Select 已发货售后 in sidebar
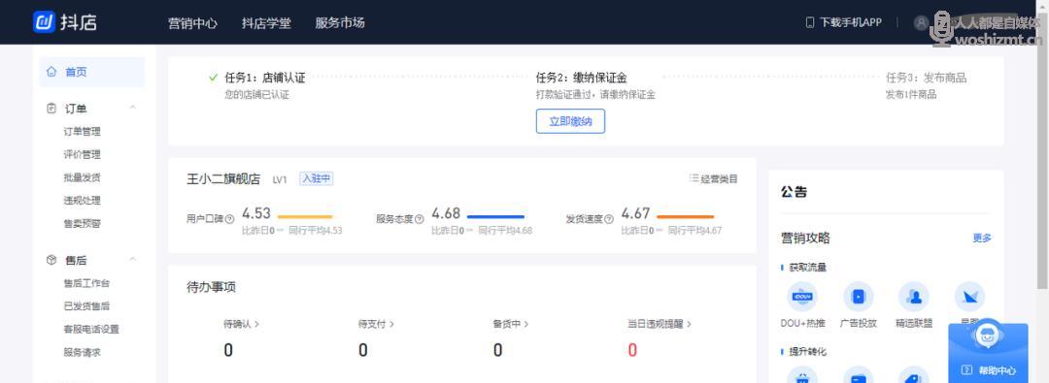The height and width of the screenshot is (383, 1049). point(87,306)
